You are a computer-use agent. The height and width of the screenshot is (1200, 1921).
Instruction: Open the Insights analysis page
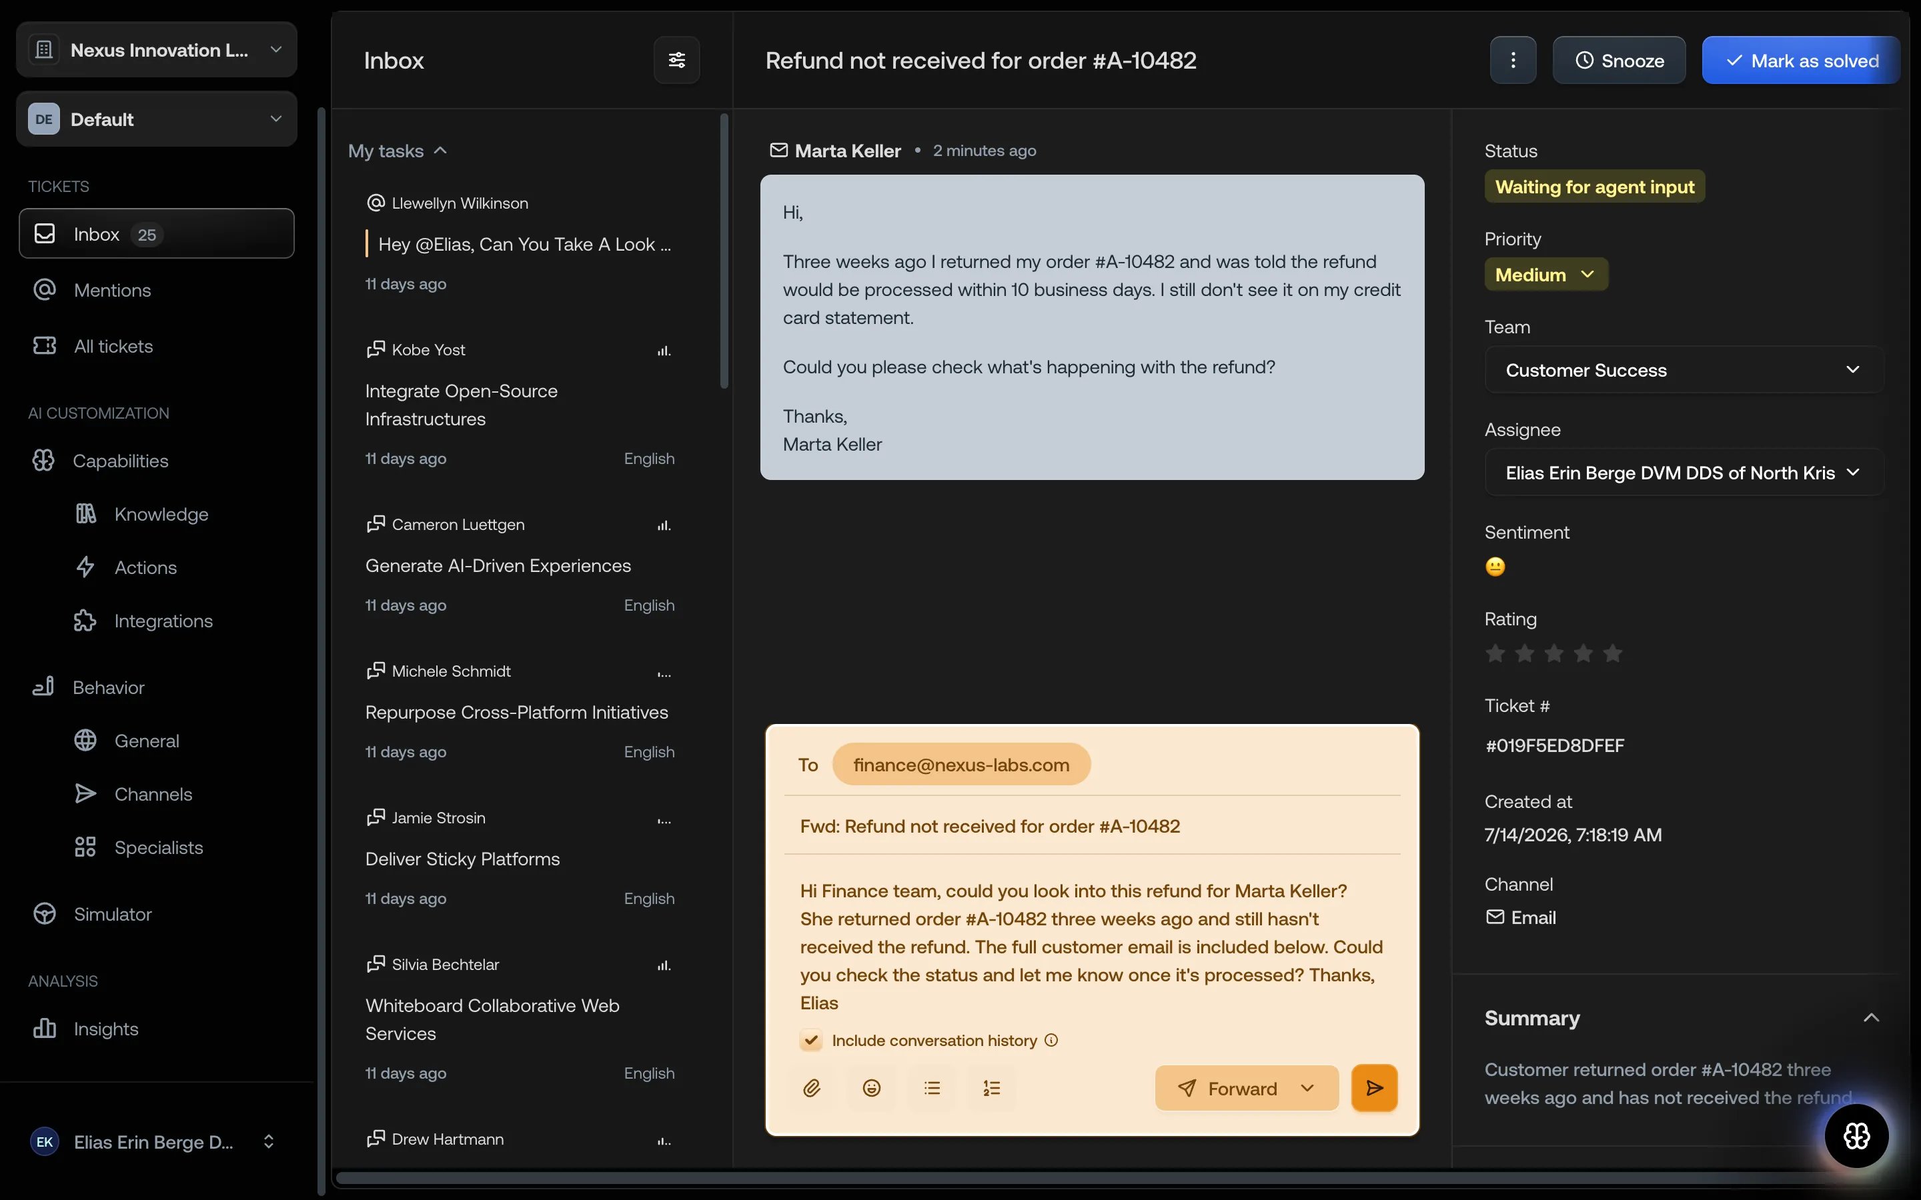[156, 1029]
